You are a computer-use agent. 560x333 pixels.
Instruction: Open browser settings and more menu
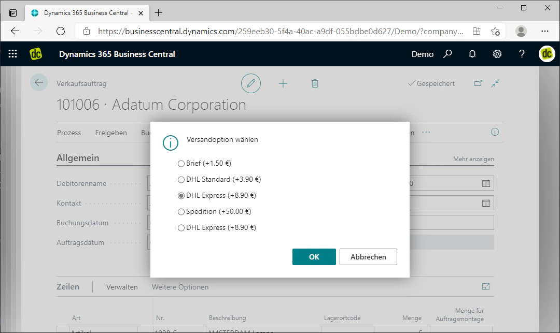point(544,31)
